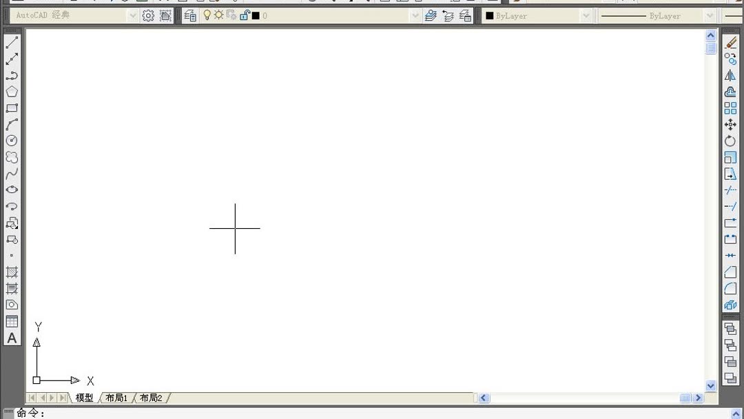Select the Rectangle tool

click(12, 108)
